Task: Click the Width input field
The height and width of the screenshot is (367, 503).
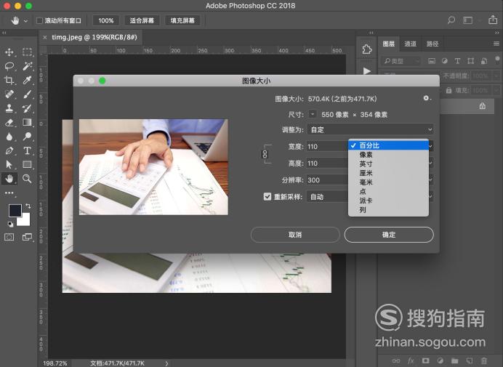Action: pyautogui.click(x=327, y=147)
